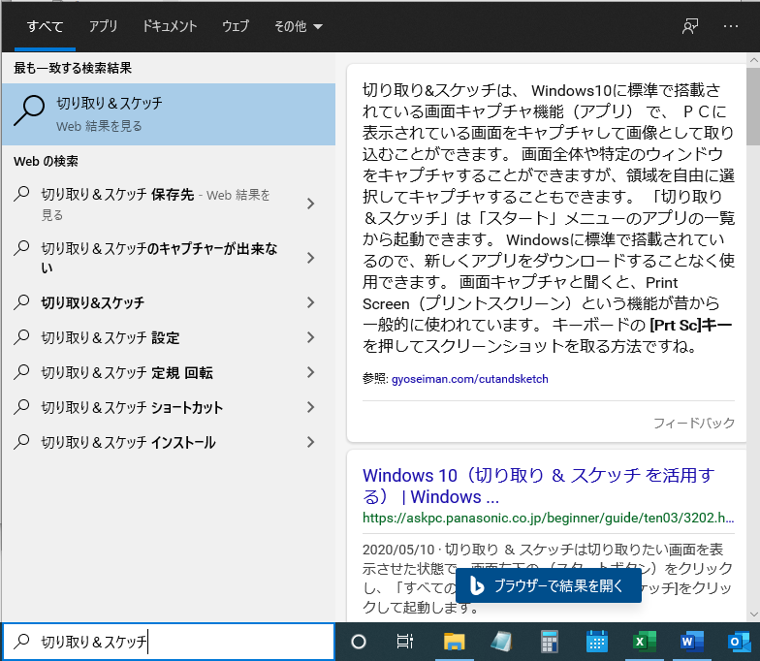Click ブラウザーで結果を開く button
760x661 pixels.
click(x=549, y=585)
